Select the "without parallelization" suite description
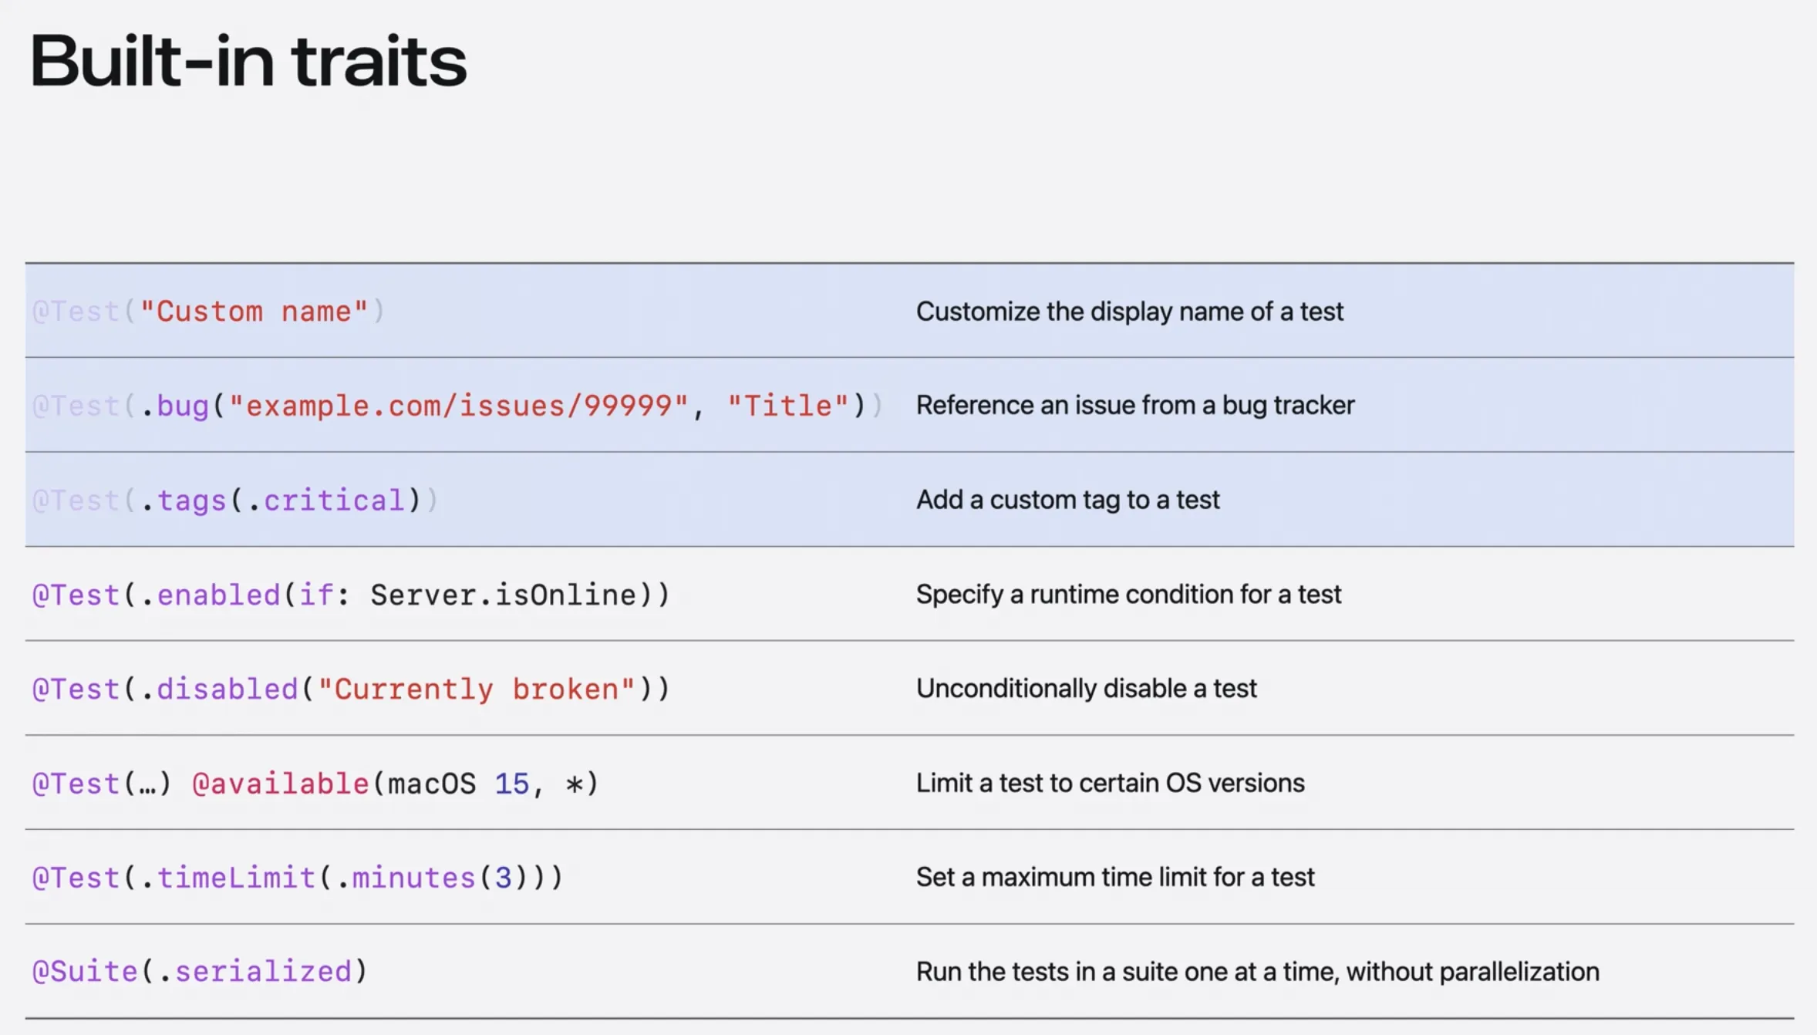The image size is (1817, 1035). coord(1258,972)
